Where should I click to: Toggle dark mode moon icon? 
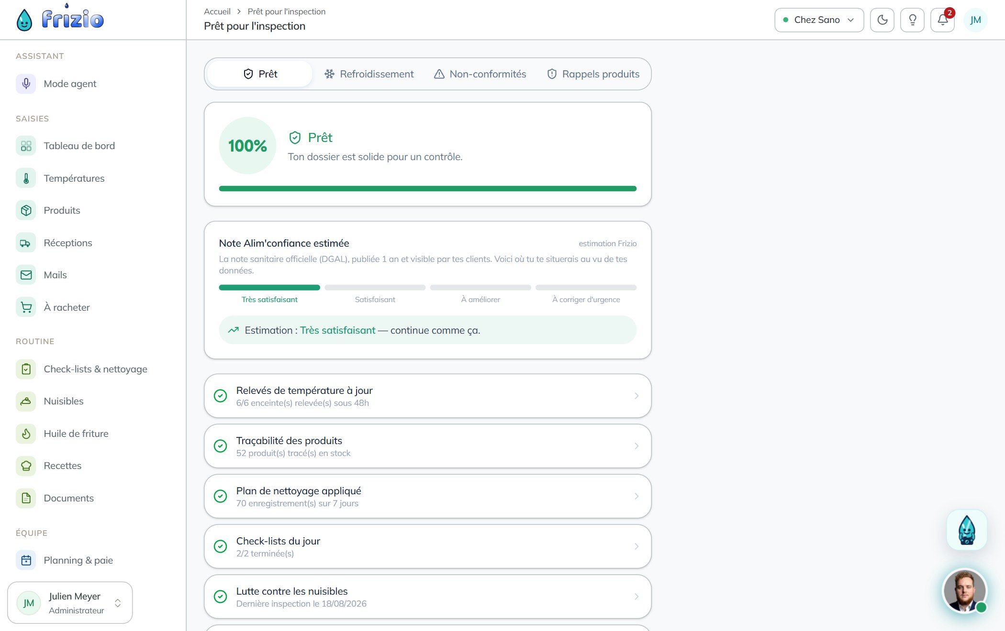(x=882, y=20)
